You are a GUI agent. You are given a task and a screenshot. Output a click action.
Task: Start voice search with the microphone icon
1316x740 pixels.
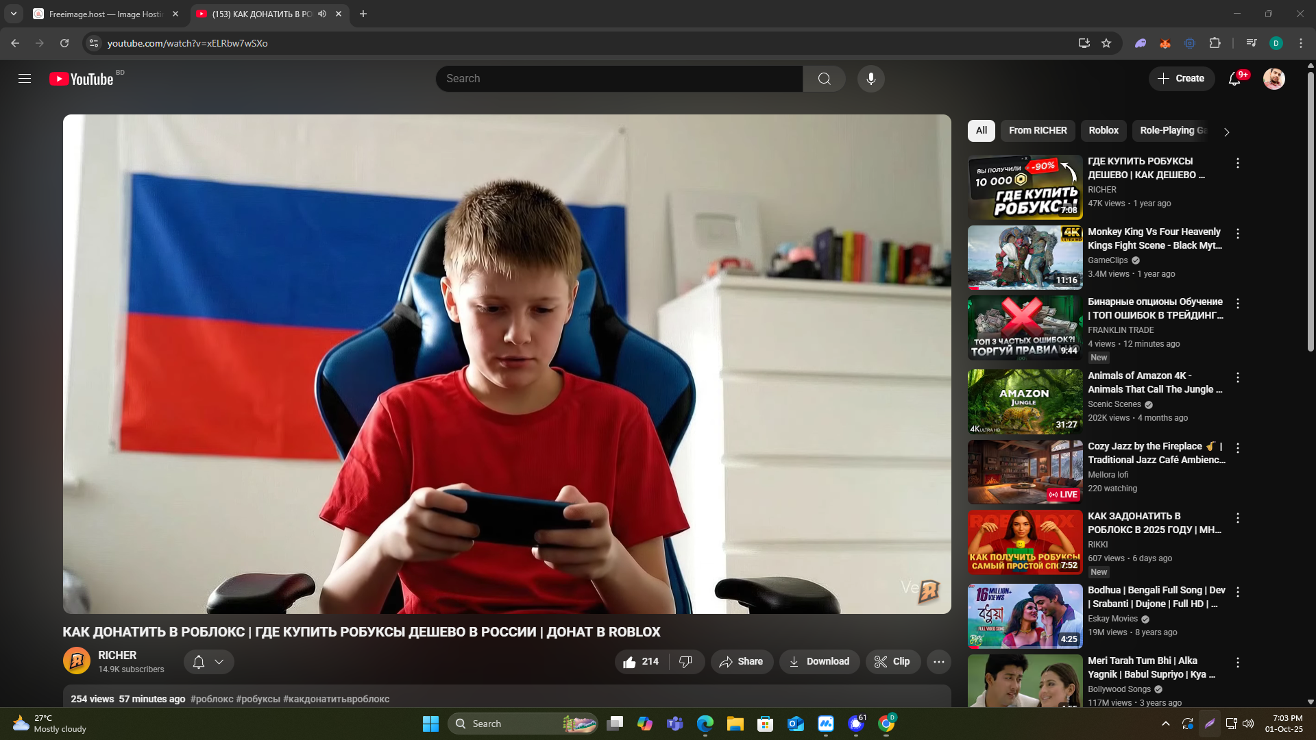(870, 79)
